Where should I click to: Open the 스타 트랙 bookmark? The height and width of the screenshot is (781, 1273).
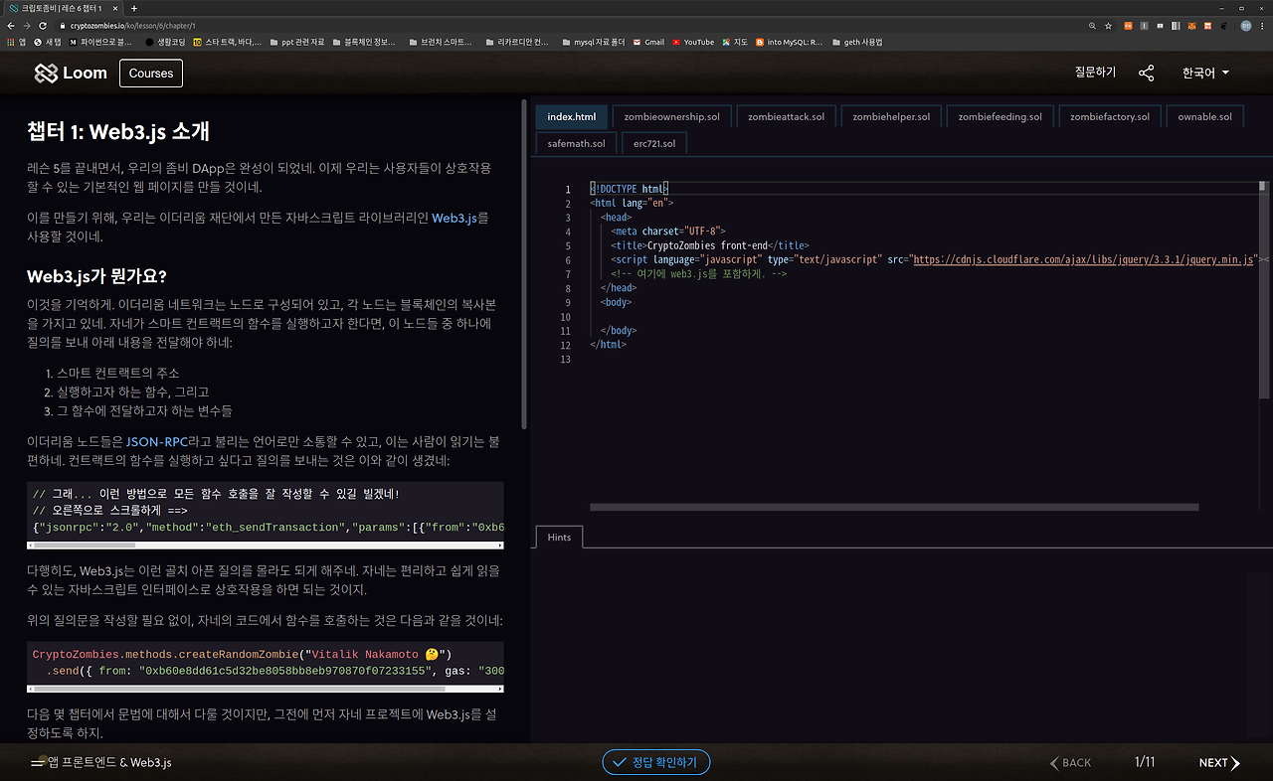(228, 42)
